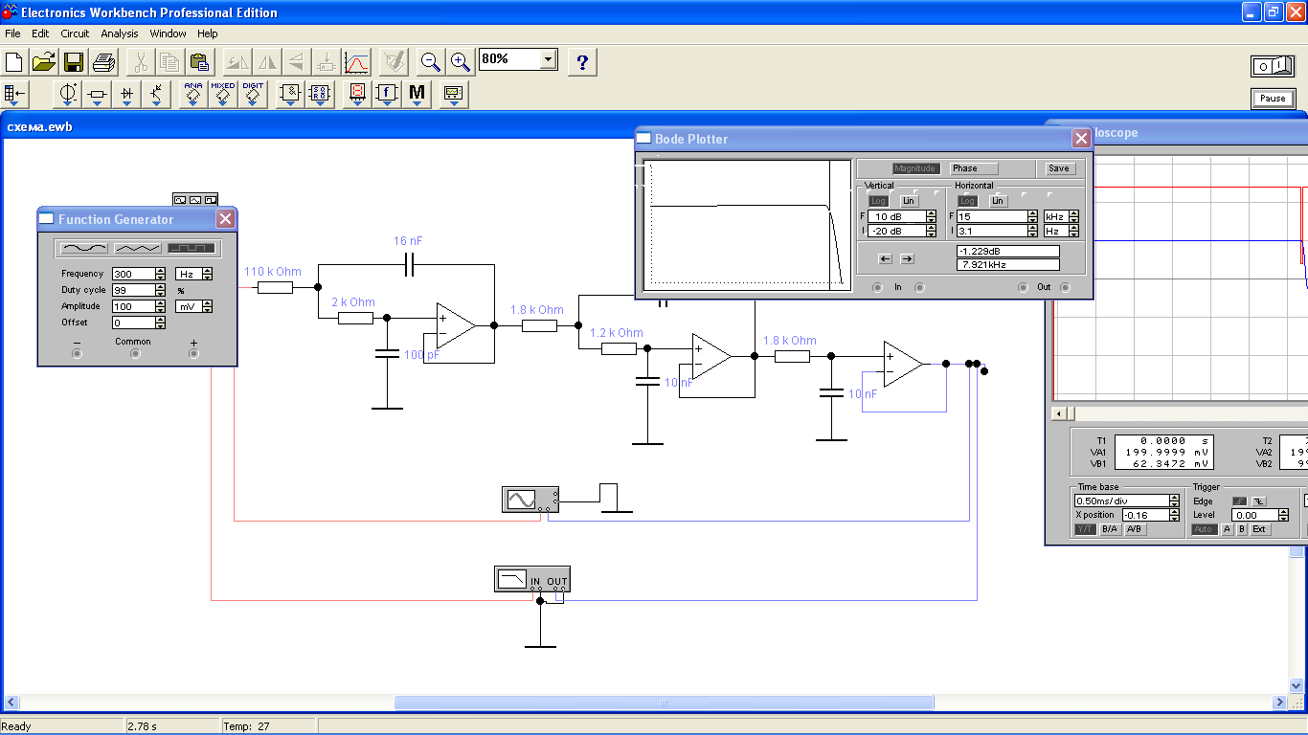Image resolution: width=1308 pixels, height=735 pixels.
Task: Adjust amplitude unit mV stepper
Action: coord(207,306)
